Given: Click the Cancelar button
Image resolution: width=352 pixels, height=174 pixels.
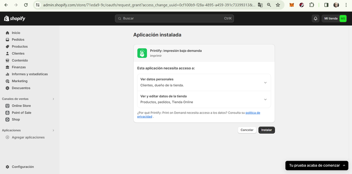Looking at the screenshot, I should (x=247, y=130).
